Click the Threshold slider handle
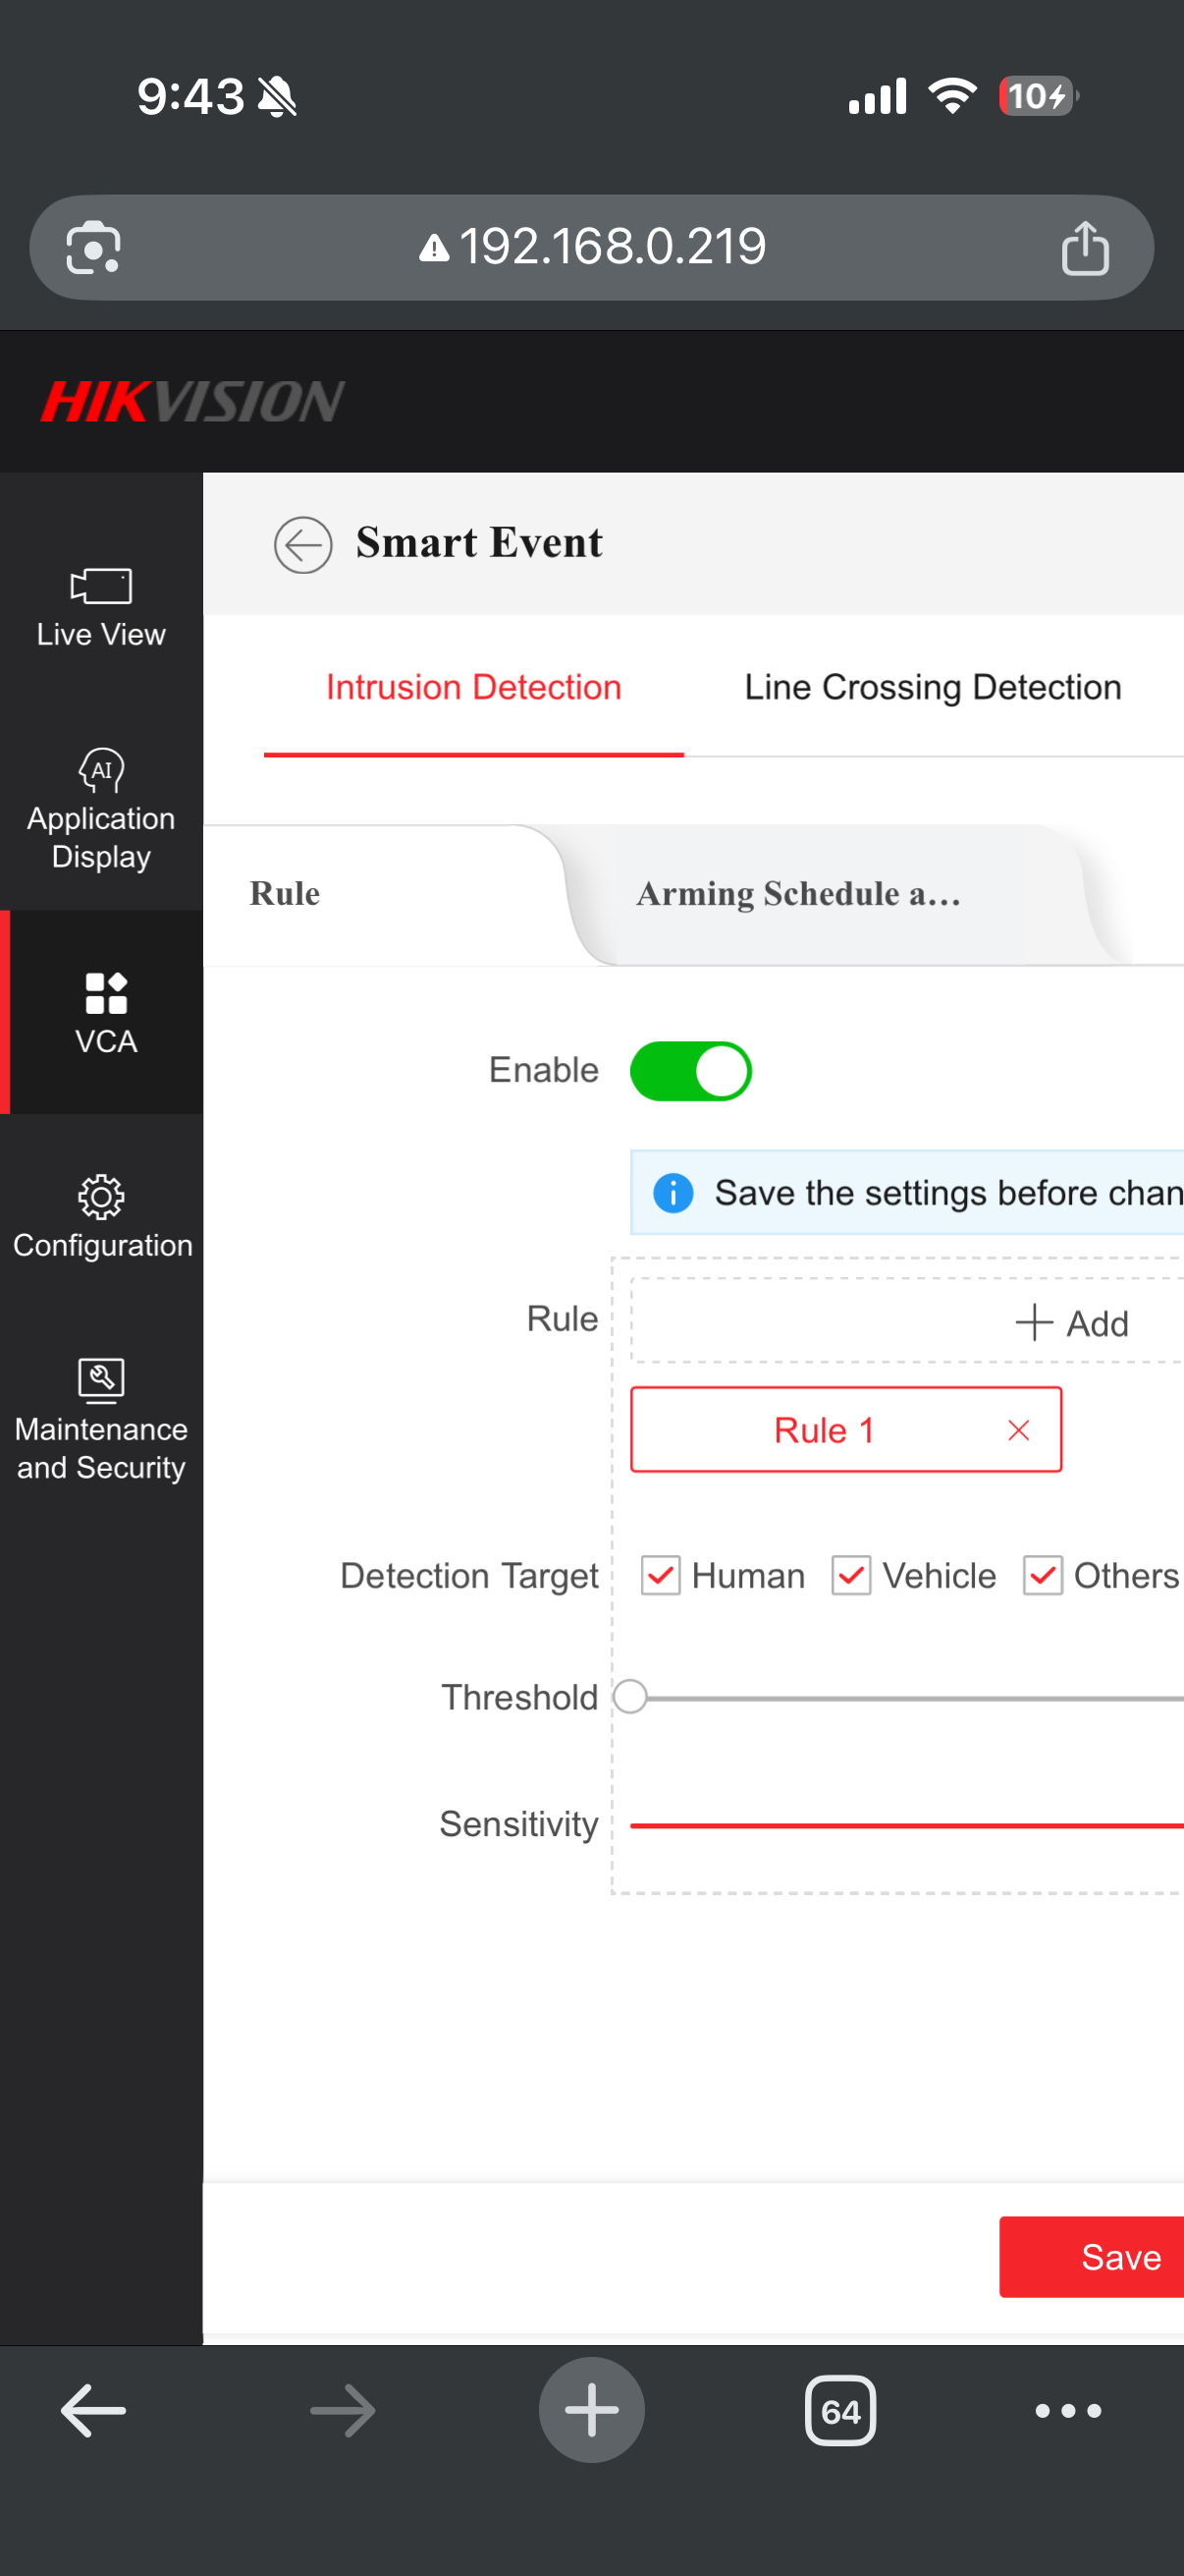Screen dimensions: 1184x2576 [x=630, y=1697]
